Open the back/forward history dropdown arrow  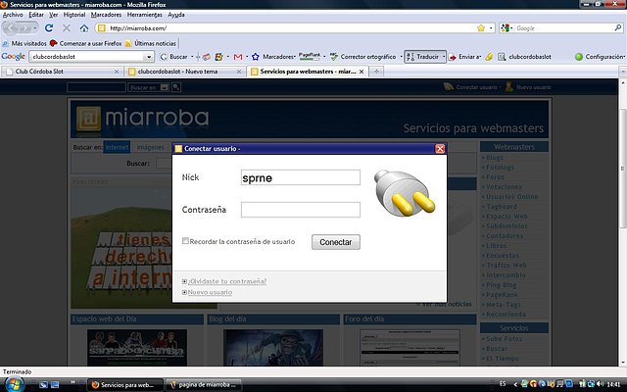click(35, 28)
